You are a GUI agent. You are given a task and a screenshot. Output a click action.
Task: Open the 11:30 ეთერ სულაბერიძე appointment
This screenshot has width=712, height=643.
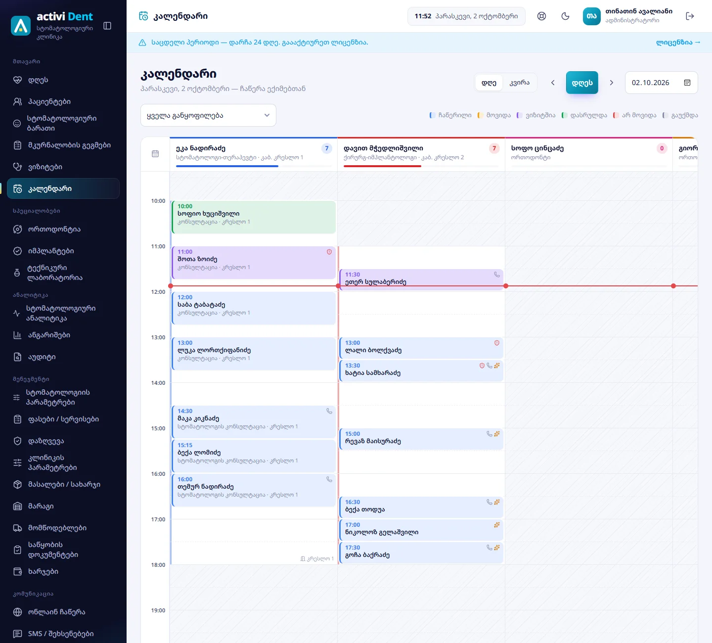click(x=421, y=279)
